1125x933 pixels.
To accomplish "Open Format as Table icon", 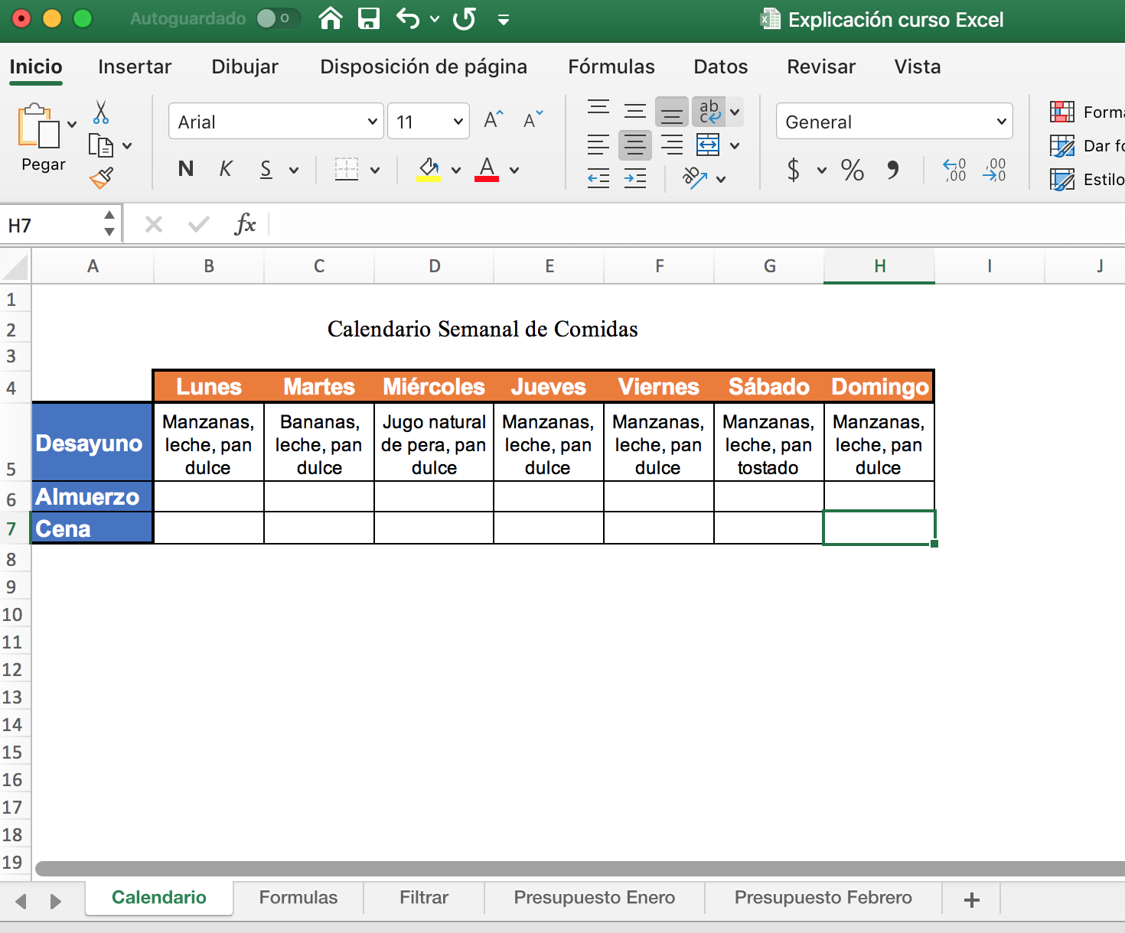I will (1062, 146).
